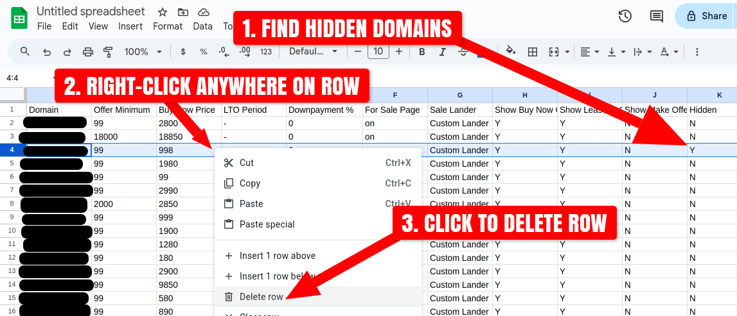Toggle italic formatting

tap(442, 51)
